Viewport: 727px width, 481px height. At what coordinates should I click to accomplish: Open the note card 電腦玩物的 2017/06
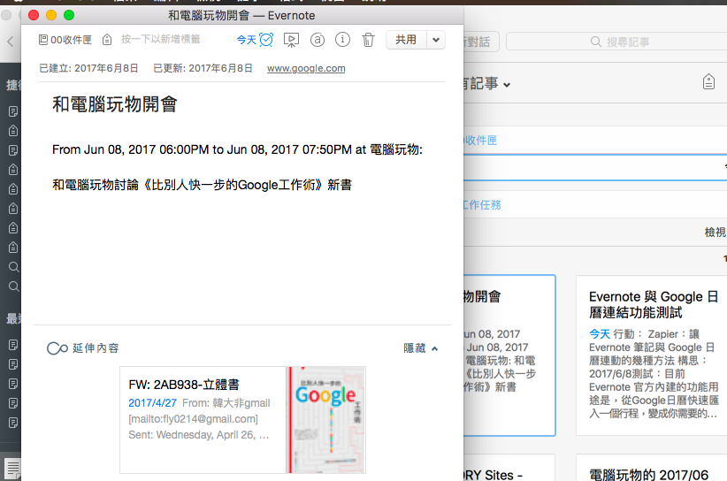click(652, 468)
